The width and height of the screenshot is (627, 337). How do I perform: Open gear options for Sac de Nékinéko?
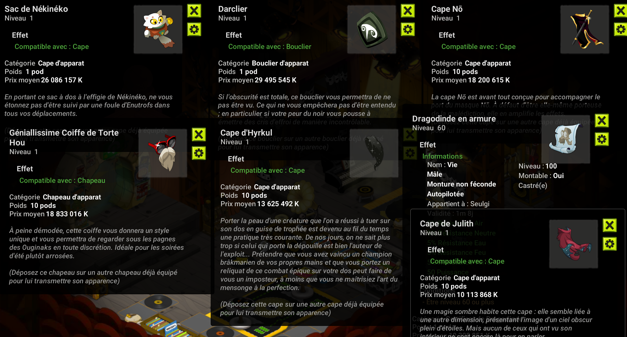click(x=194, y=29)
